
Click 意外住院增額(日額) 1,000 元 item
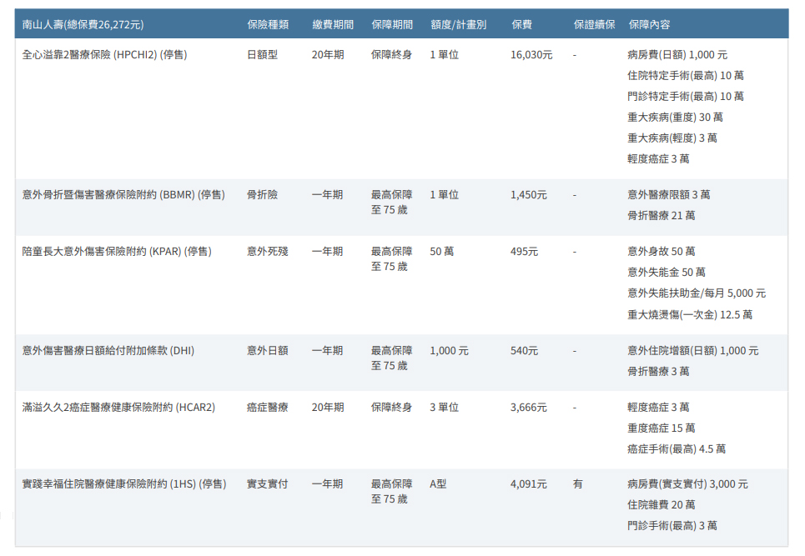693,350
